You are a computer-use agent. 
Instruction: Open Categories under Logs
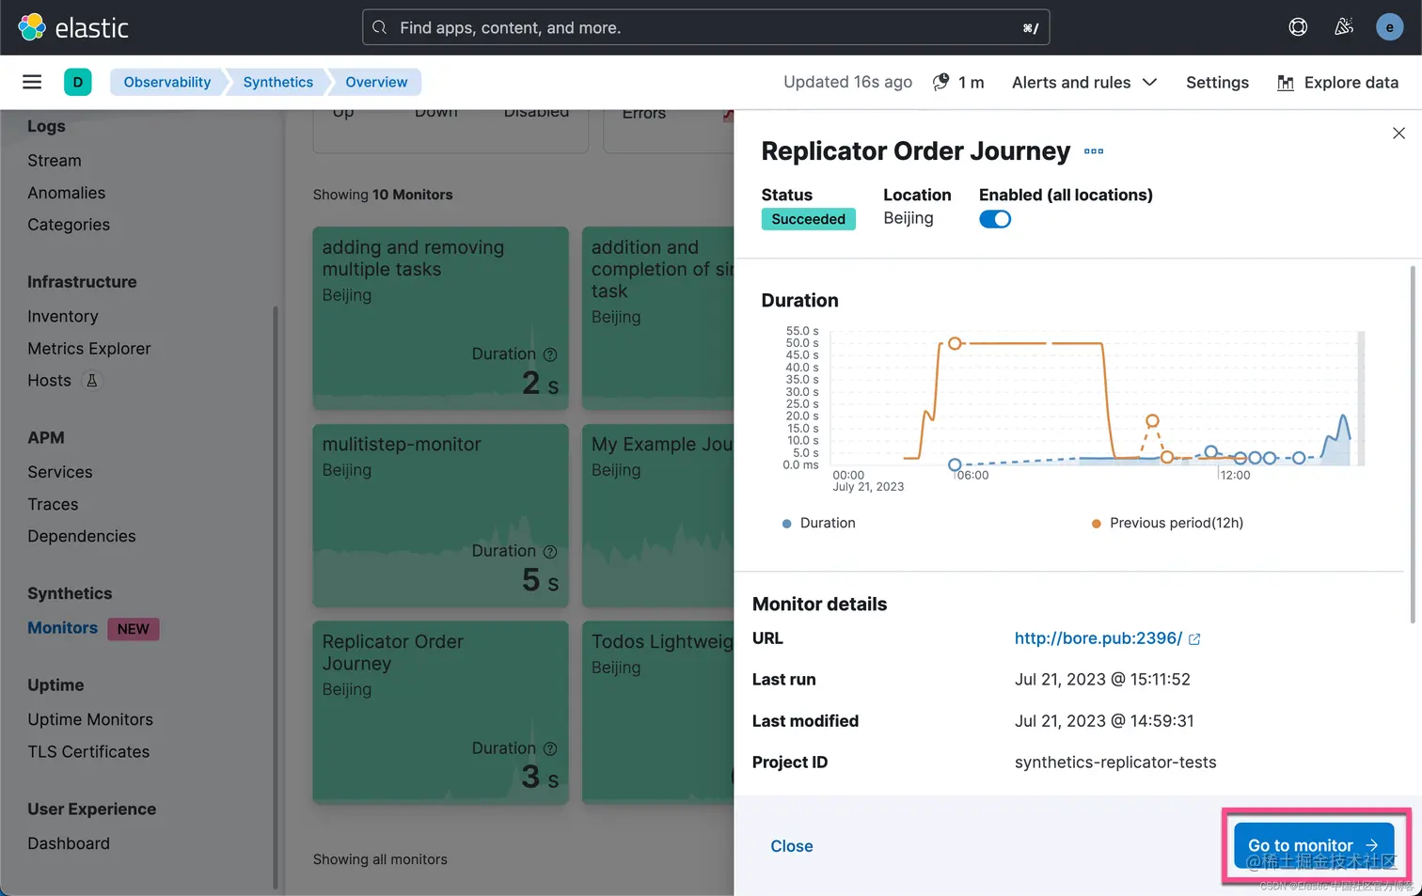coord(69,225)
